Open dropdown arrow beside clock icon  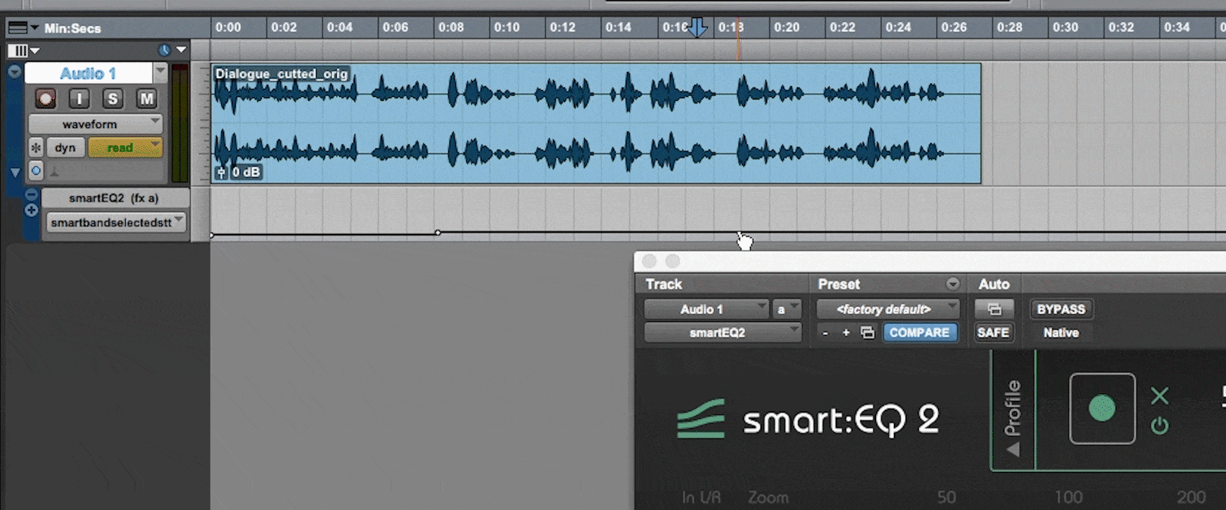coord(182,50)
